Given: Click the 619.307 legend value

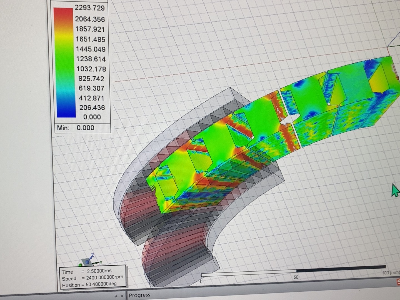Looking at the screenshot, I should click(92, 88).
